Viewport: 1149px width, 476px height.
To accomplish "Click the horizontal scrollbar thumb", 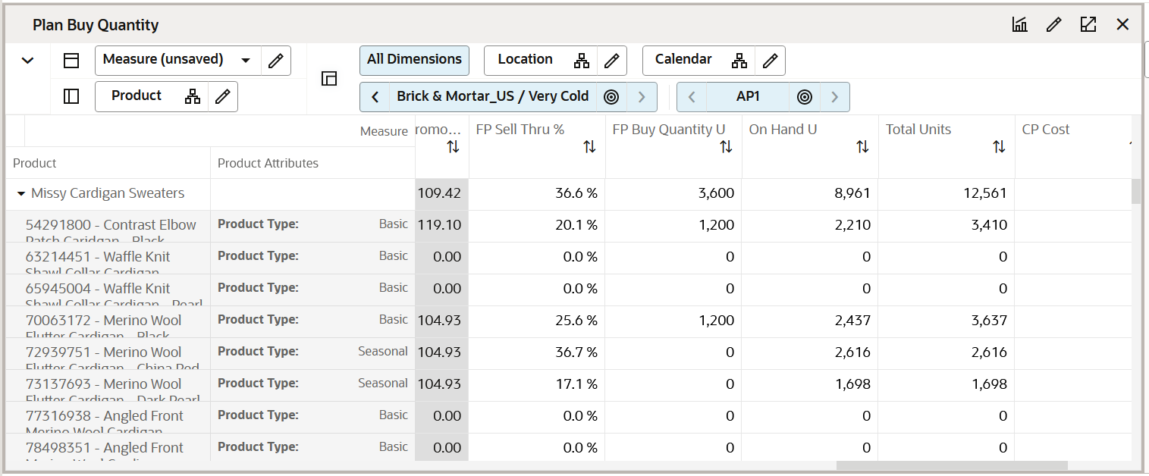I will coord(952,465).
